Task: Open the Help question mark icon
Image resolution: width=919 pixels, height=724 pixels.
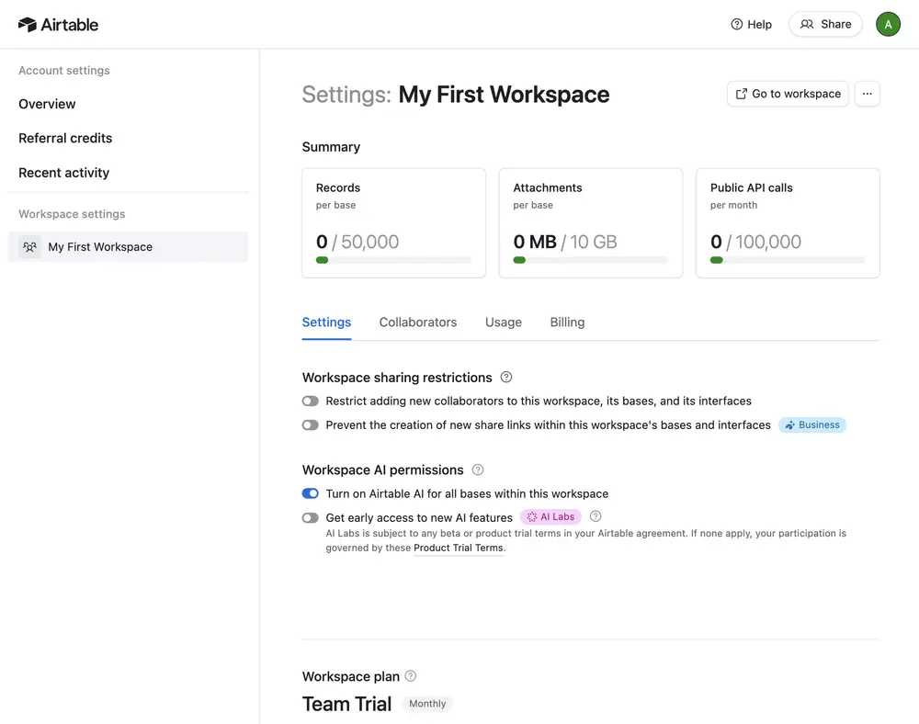Action: [737, 24]
